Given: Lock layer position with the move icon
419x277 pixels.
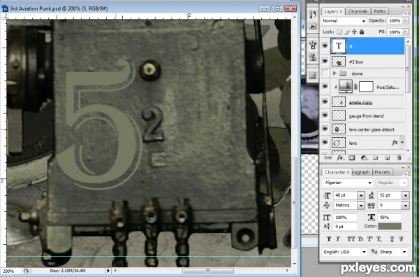Looking at the screenshot, I should point(354,32).
